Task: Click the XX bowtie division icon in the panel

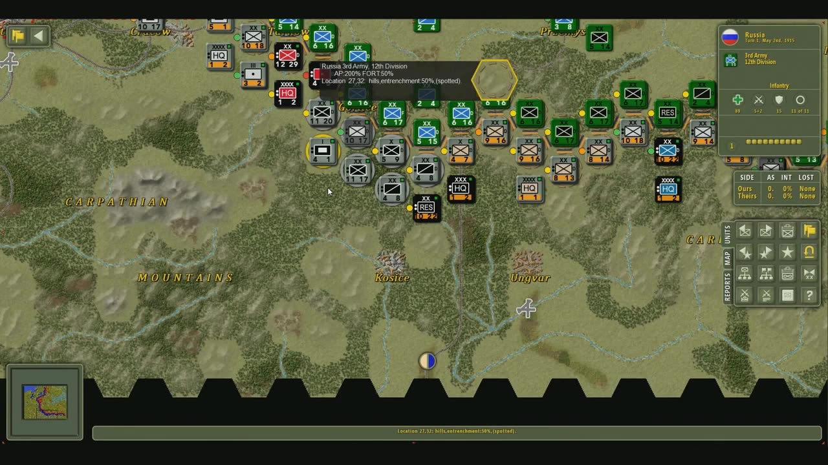Action: click(809, 274)
